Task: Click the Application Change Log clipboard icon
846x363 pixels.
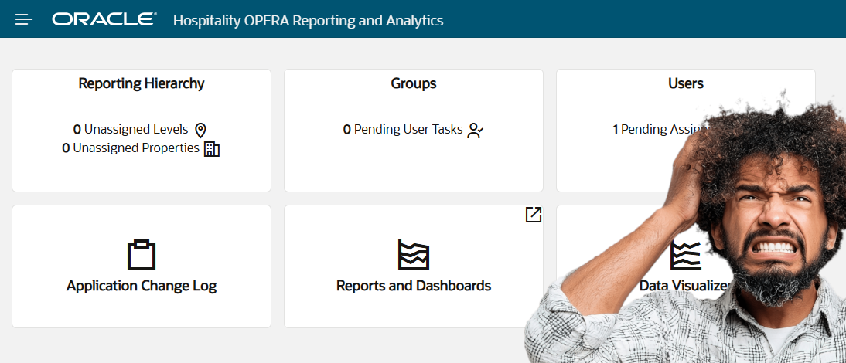Action: [142, 255]
